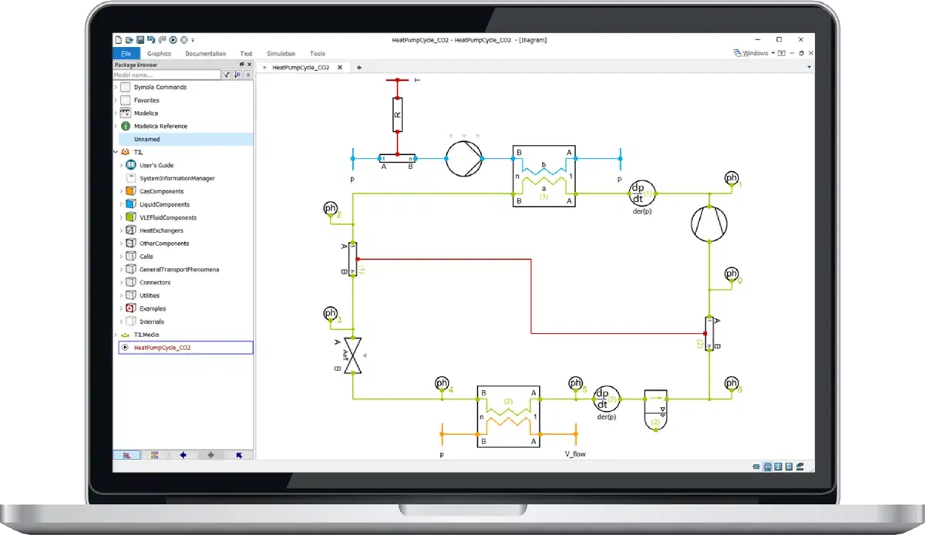Click the OtherComponents package icon
925x535 pixels.
coord(130,244)
